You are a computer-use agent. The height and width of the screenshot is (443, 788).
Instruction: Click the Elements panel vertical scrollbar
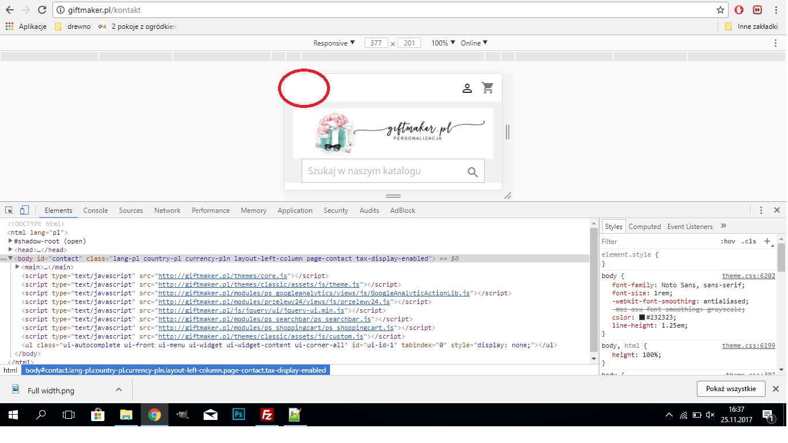click(594, 291)
